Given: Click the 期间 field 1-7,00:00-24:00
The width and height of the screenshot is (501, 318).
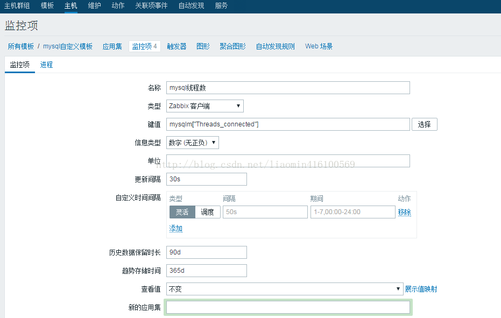Looking at the screenshot, I should click(x=353, y=212).
